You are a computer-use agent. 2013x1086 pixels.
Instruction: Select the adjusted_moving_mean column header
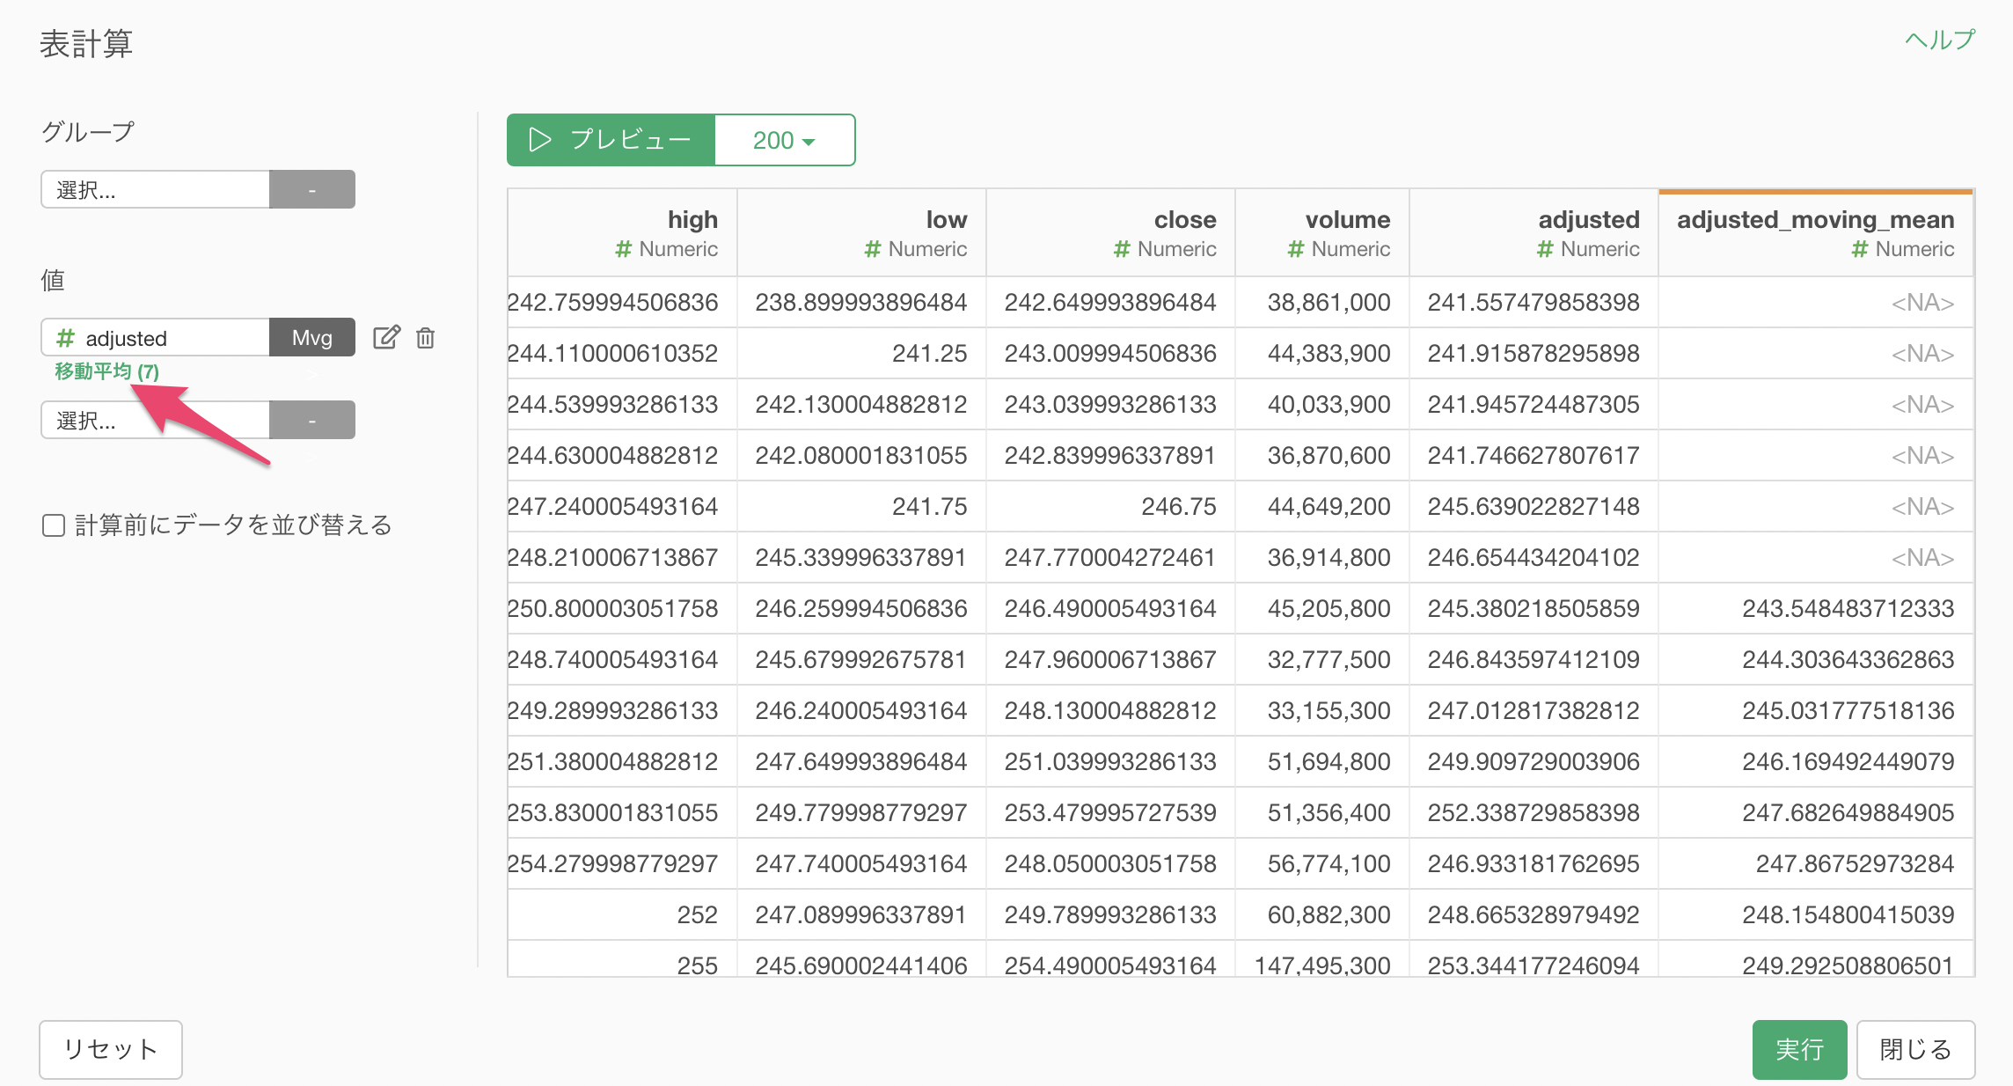coord(1814,220)
